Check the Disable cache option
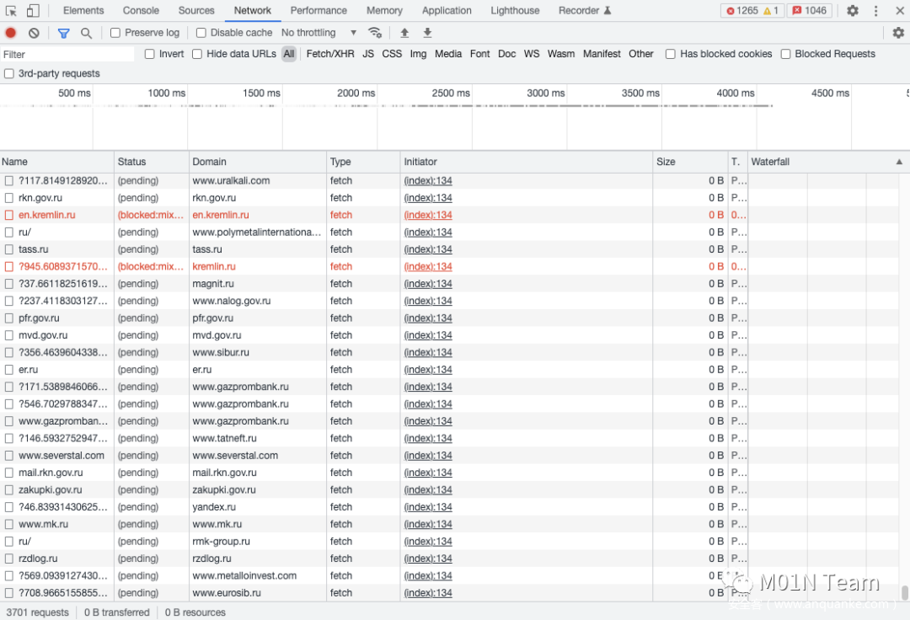 coord(201,33)
